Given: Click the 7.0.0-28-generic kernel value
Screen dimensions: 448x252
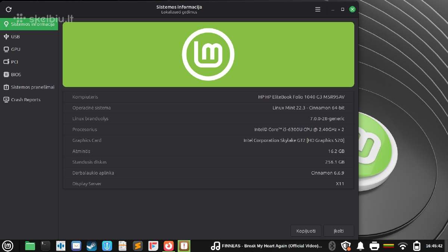Looking at the screenshot, I should pyautogui.click(x=327, y=119).
